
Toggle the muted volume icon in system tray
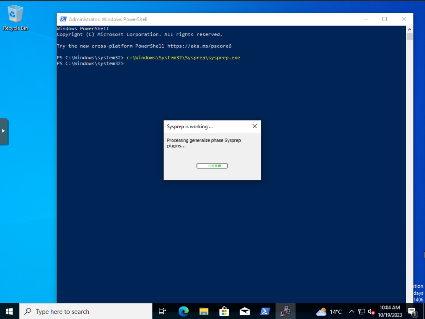tap(371, 312)
